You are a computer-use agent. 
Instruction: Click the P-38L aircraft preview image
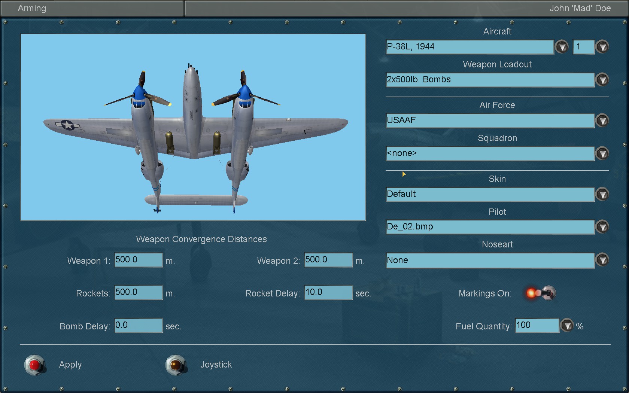(x=193, y=127)
